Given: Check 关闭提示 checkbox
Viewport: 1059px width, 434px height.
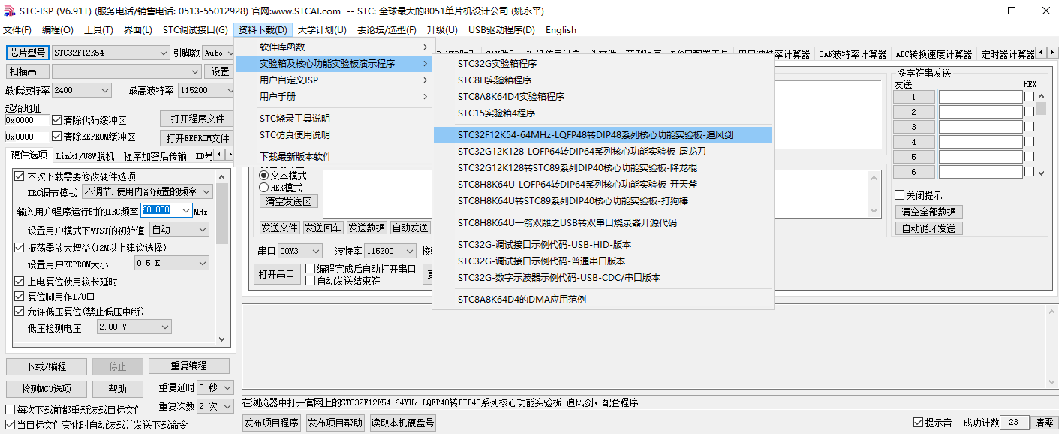Looking at the screenshot, I should pyautogui.click(x=900, y=195).
